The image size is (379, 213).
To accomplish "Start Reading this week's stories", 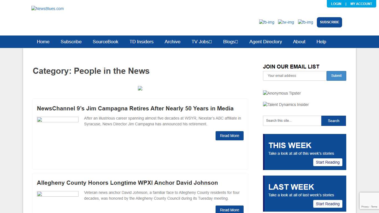I will (x=328, y=162).
